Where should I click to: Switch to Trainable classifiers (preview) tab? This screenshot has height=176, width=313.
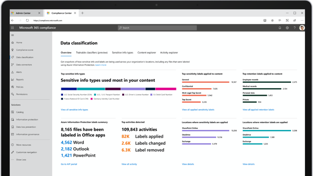(x=92, y=52)
